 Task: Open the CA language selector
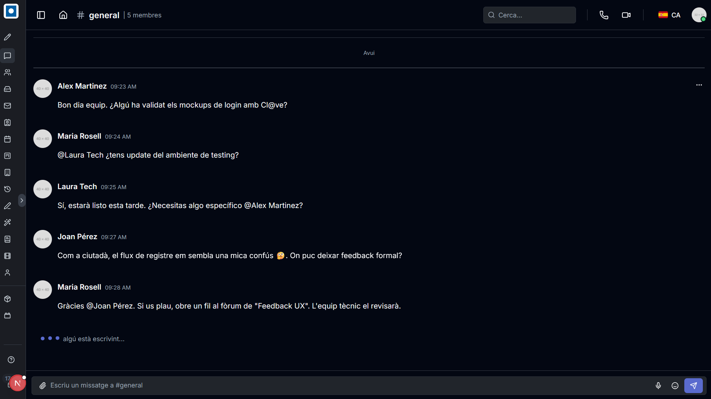click(669, 15)
